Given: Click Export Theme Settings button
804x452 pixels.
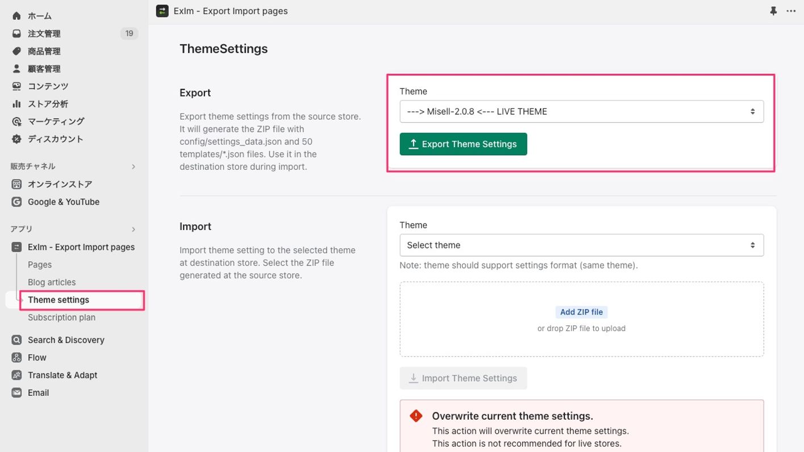Looking at the screenshot, I should 463,144.
